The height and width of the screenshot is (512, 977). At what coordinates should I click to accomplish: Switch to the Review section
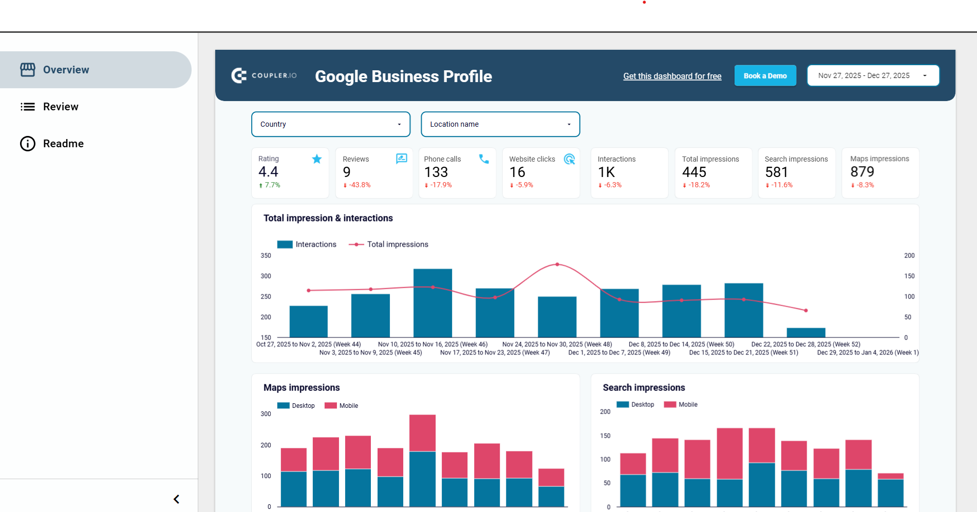click(61, 106)
